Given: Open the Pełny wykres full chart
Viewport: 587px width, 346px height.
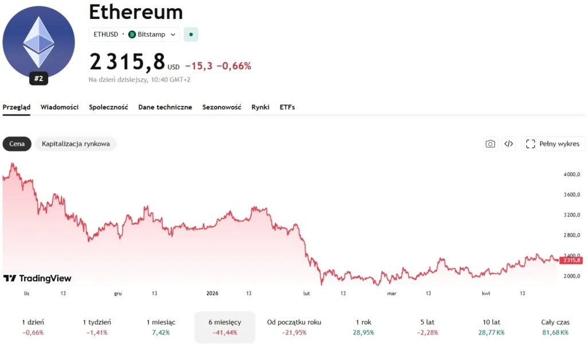Looking at the screenshot, I should tap(553, 144).
